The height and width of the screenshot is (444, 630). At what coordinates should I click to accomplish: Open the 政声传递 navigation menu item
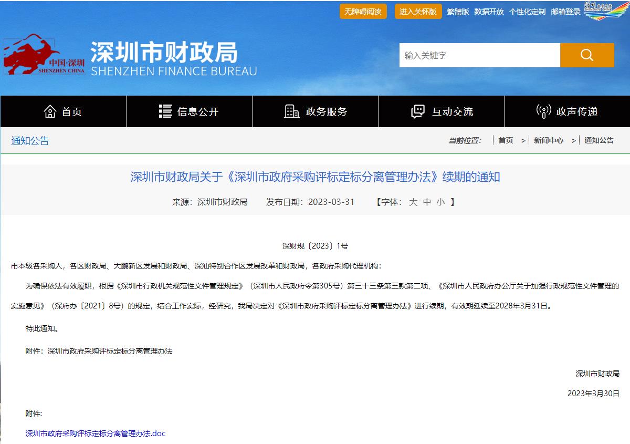[567, 111]
